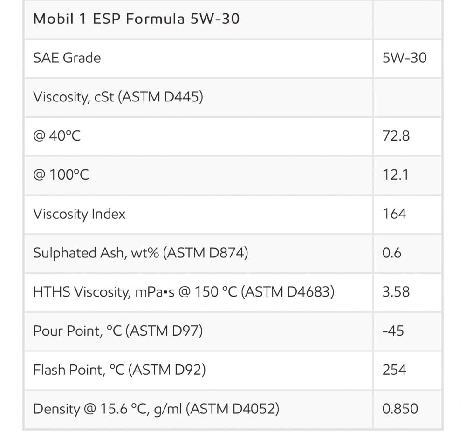Select the 3.58 HTHS value
The image size is (466, 432).
[x=396, y=292]
